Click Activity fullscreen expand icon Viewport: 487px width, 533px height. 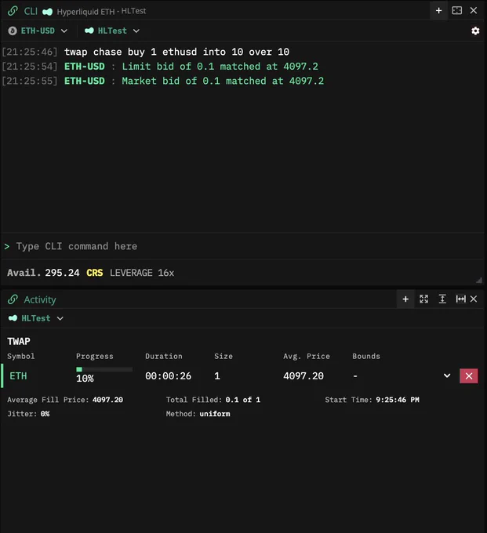pyautogui.click(x=423, y=299)
